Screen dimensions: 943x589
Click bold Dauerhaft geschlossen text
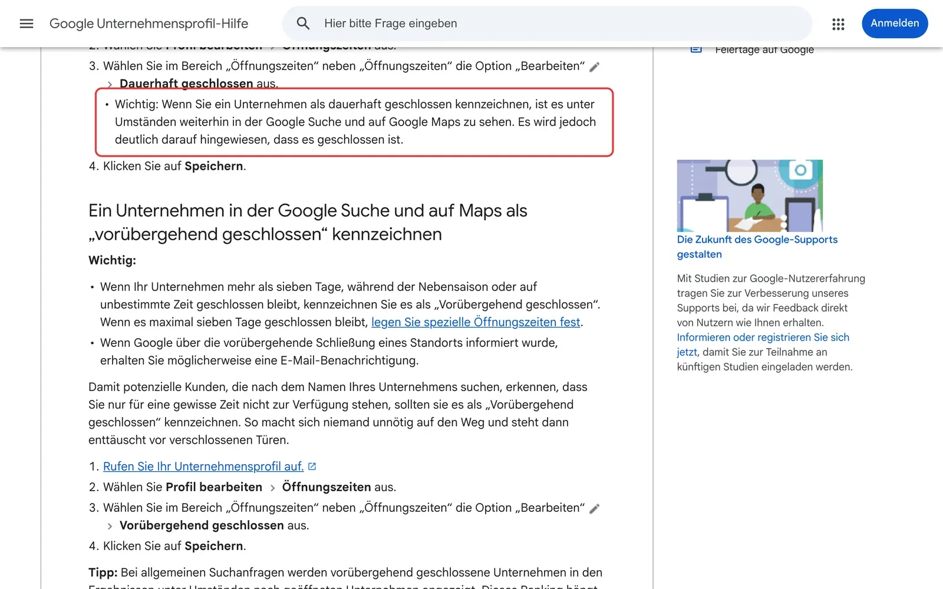click(x=186, y=84)
